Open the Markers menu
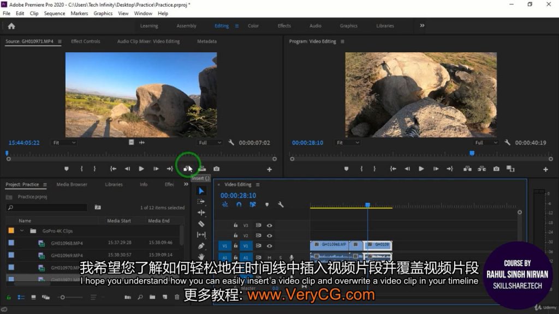This screenshot has width=559, height=314. click(x=79, y=14)
